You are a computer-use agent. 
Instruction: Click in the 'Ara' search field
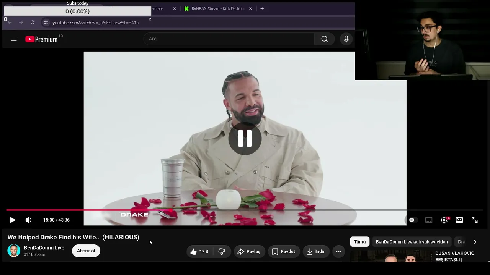[229, 39]
